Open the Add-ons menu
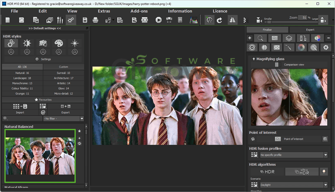The height and width of the screenshot is (192, 335). (x=139, y=11)
